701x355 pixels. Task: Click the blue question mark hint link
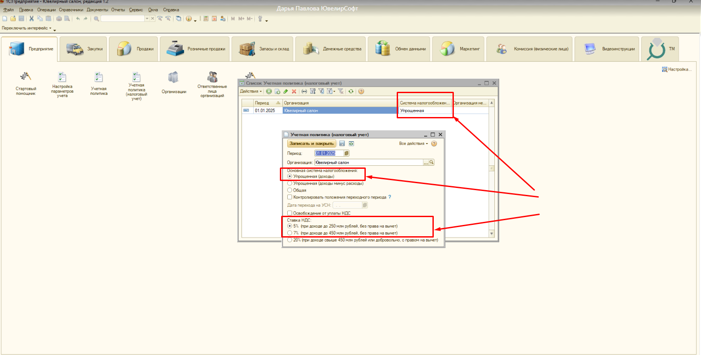pyautogui.click(x=390, y=197)
